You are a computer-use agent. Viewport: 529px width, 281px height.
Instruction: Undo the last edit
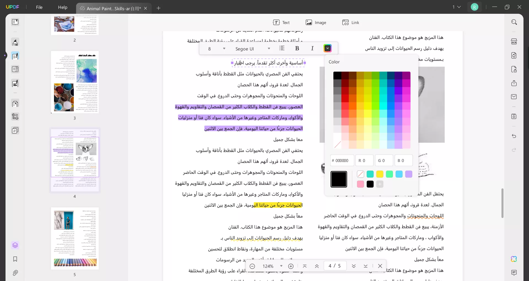click(x=514, y=136)
